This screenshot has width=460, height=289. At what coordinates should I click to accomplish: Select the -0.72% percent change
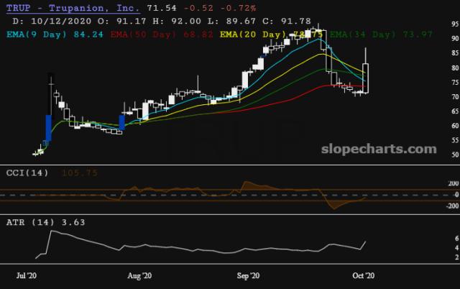tap(238, 8)
